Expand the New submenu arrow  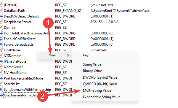tap(68, 55)
